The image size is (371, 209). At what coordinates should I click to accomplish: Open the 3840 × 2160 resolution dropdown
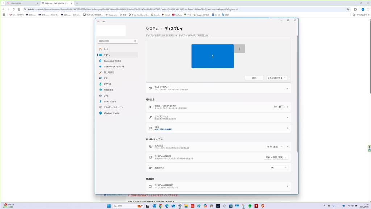click(x=276, y=157)
